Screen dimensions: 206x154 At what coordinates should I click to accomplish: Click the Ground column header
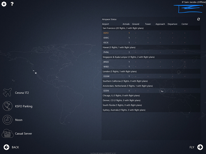tap(135, 24)
